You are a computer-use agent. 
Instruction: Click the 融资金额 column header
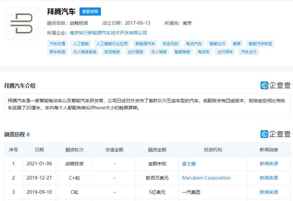click(157, 150)
